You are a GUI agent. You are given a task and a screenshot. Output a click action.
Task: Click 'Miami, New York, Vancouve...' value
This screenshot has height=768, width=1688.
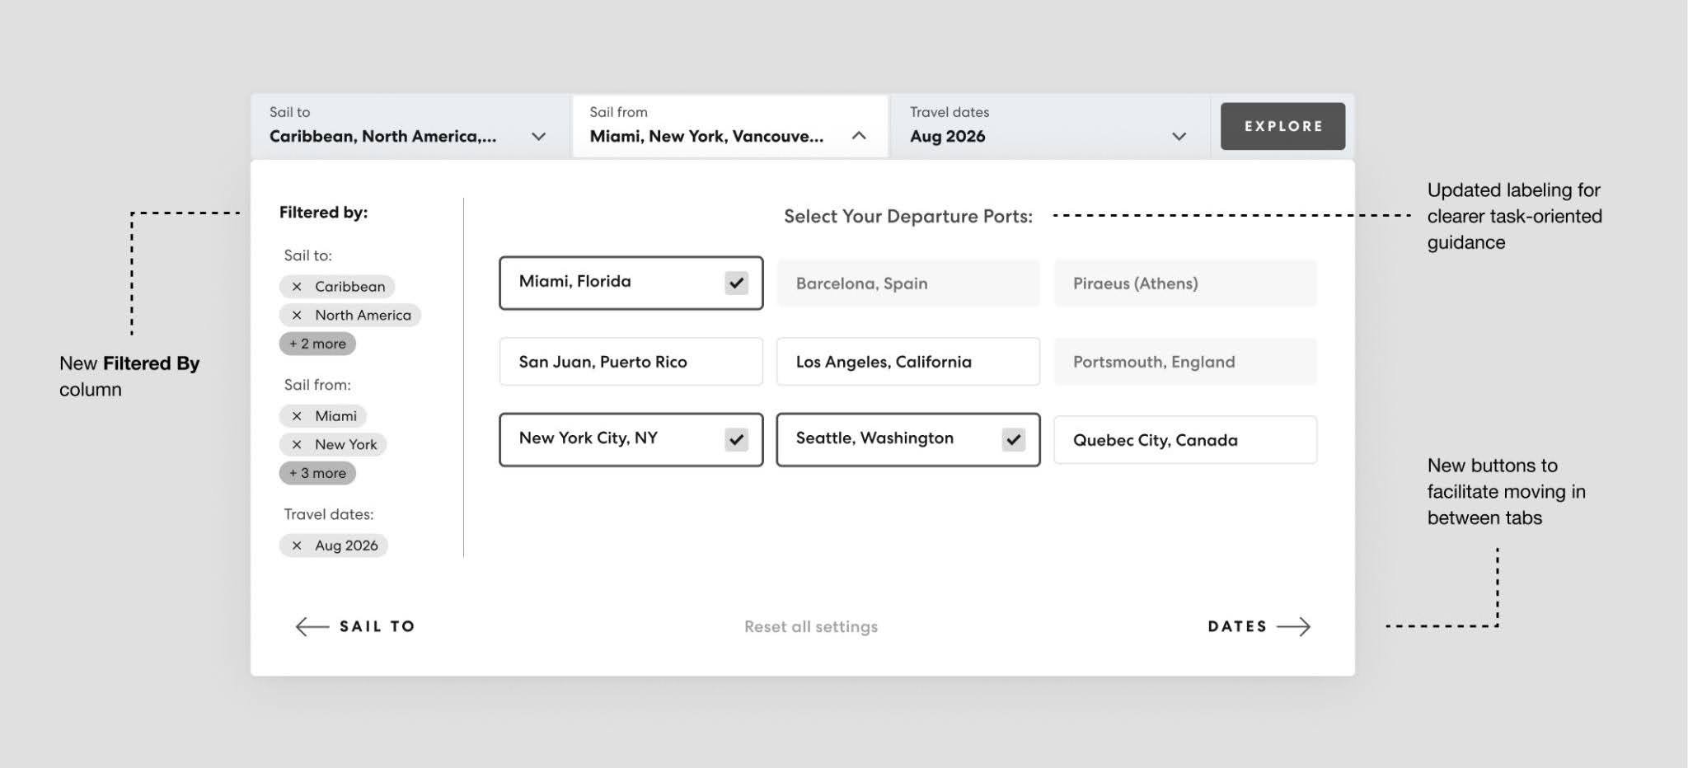tap(706, 137)
